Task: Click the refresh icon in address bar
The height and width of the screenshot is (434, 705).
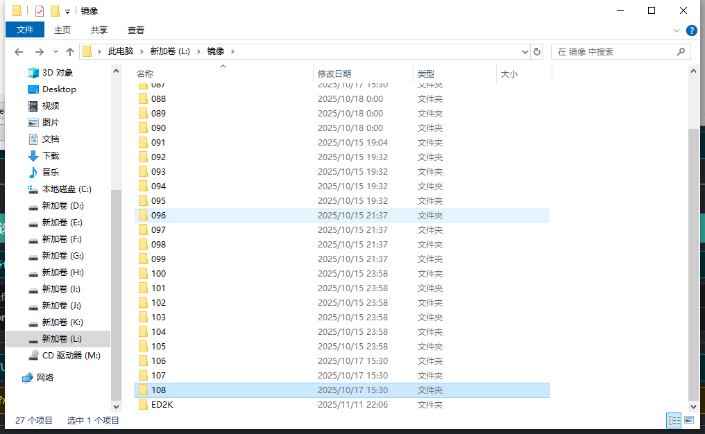Action: [x=537, y=51]
